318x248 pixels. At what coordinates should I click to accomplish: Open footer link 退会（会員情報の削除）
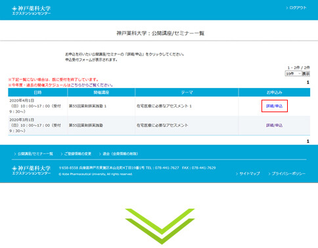(118, 154)
